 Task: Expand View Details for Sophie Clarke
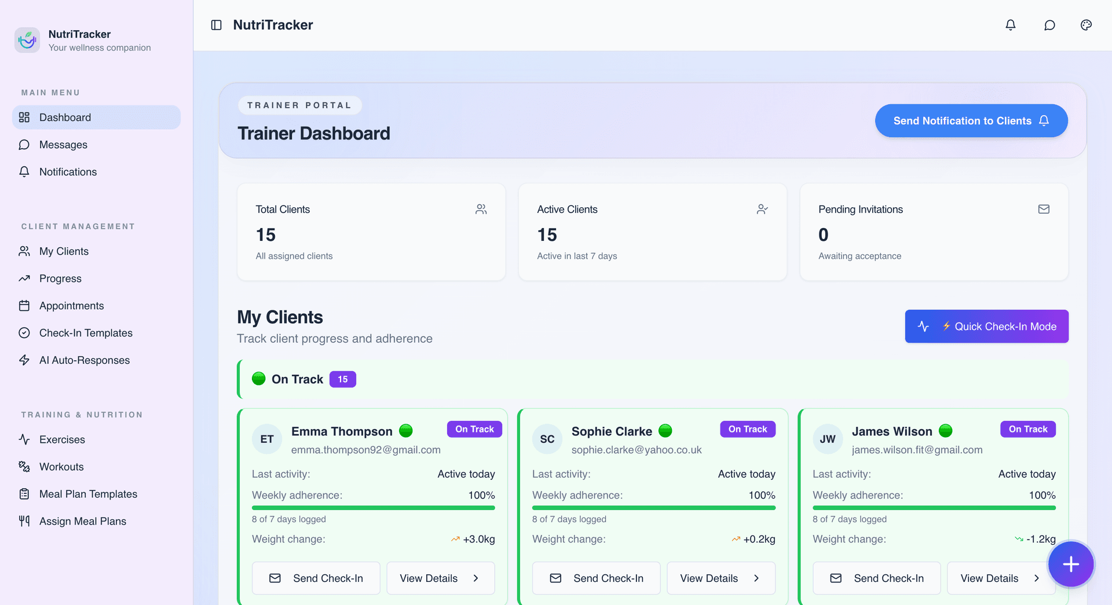point(720,578)
